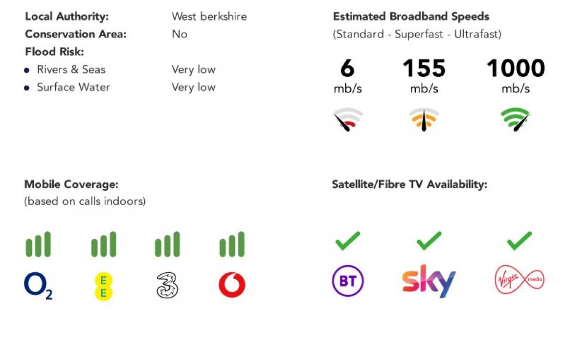Click the Surface Water flood risk item
The height and width of the screenshot is (357, 587).
pos(73,87)
